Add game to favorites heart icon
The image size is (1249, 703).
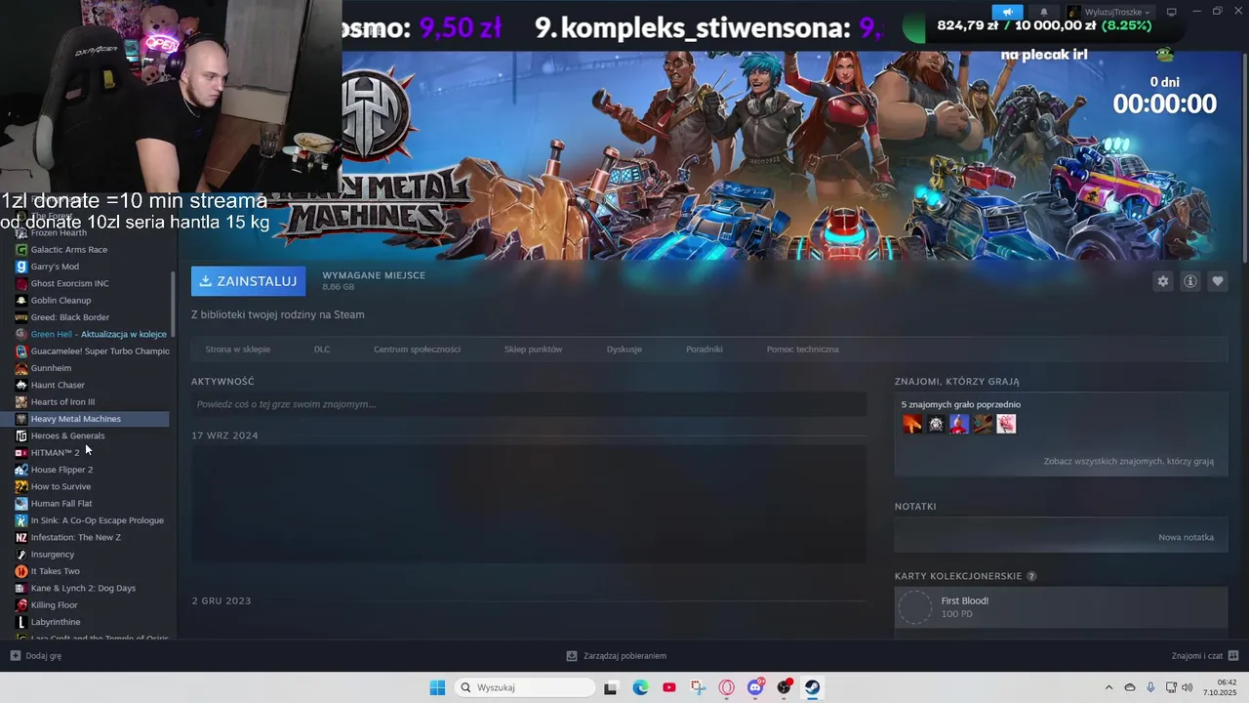pyautogui.click(x=1218, y=281)
